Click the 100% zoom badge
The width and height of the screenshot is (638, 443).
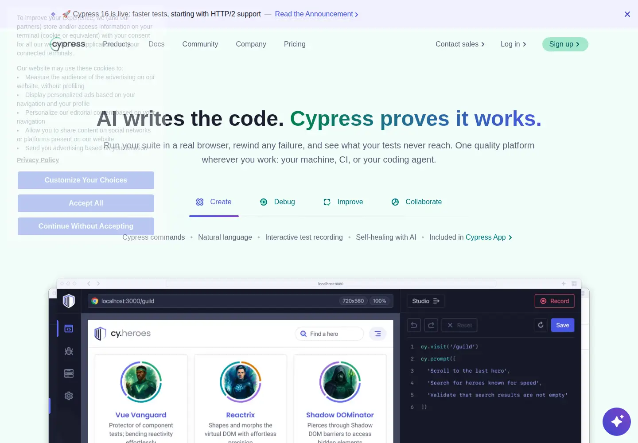point(379,301)
